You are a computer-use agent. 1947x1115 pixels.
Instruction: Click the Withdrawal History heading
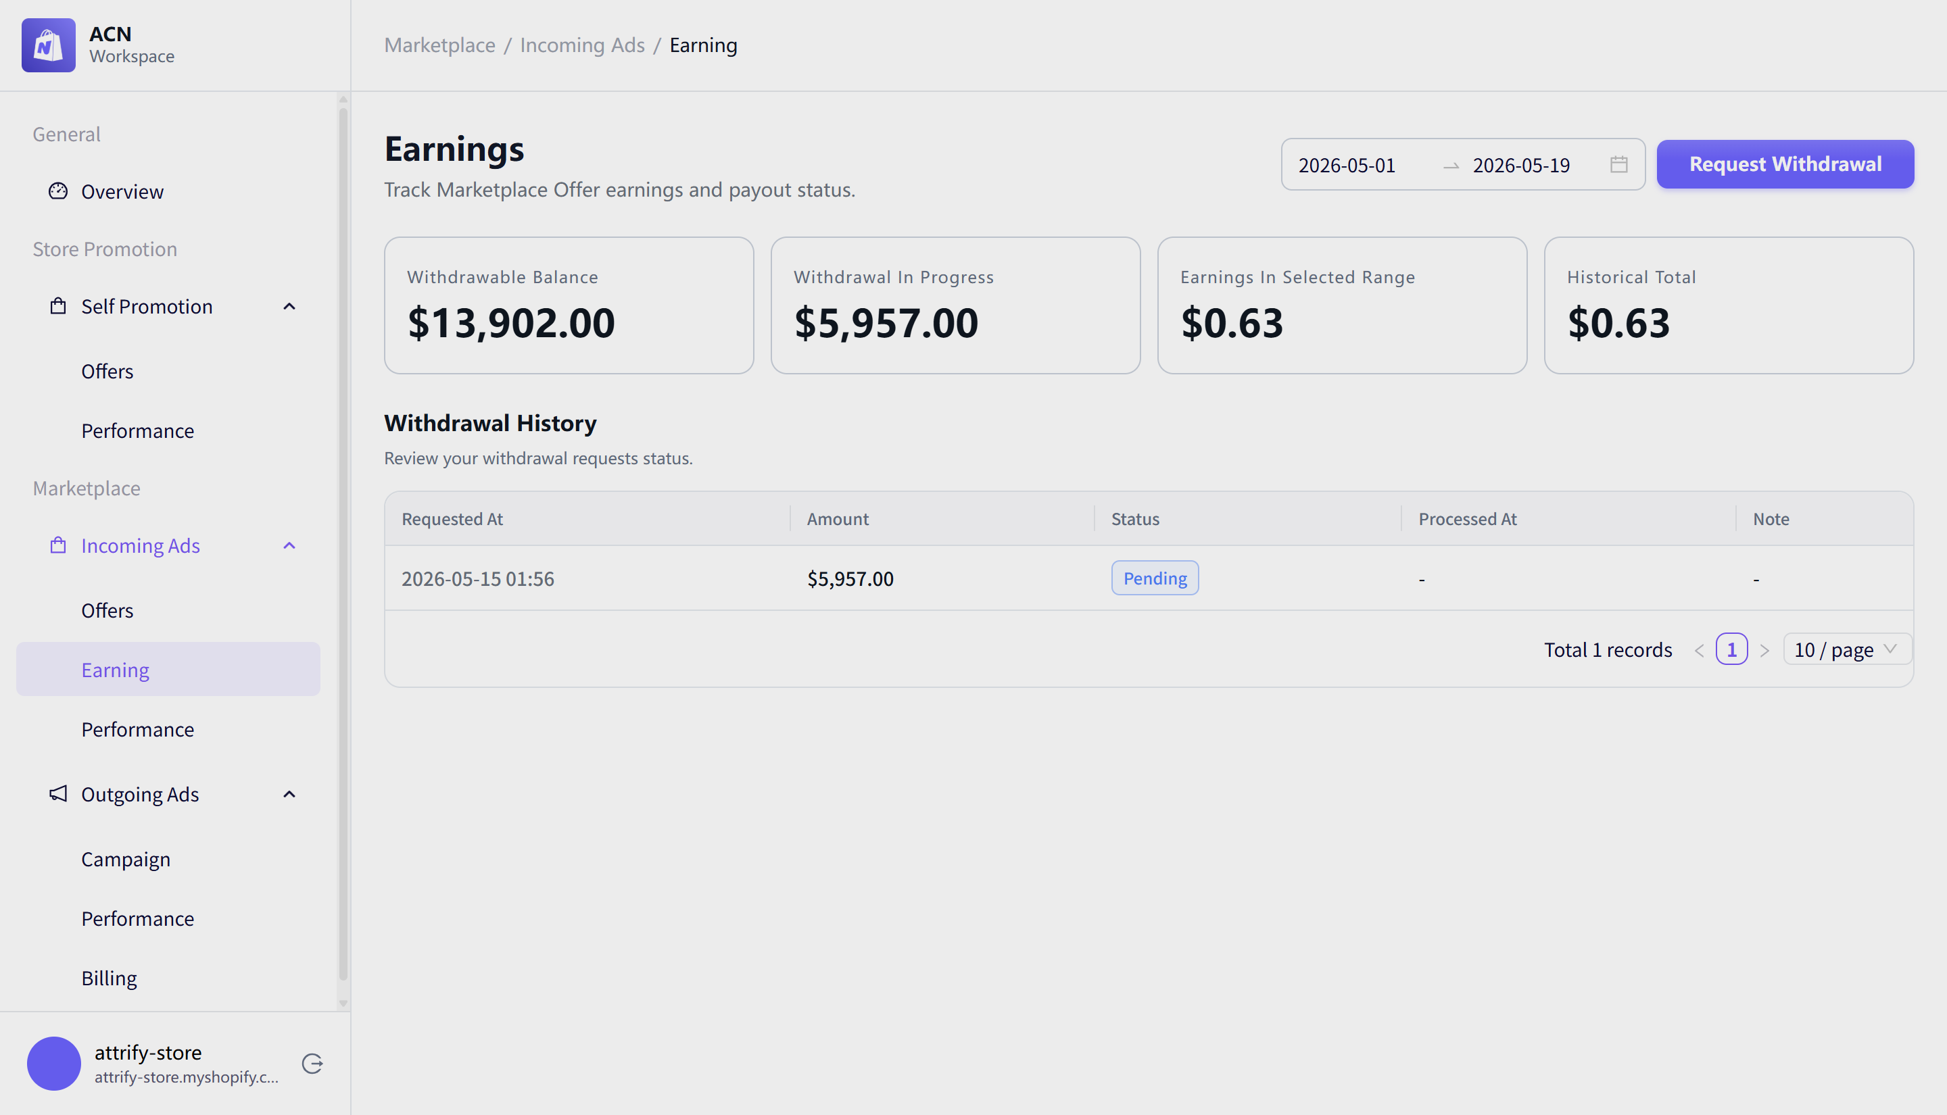point(490,423)
